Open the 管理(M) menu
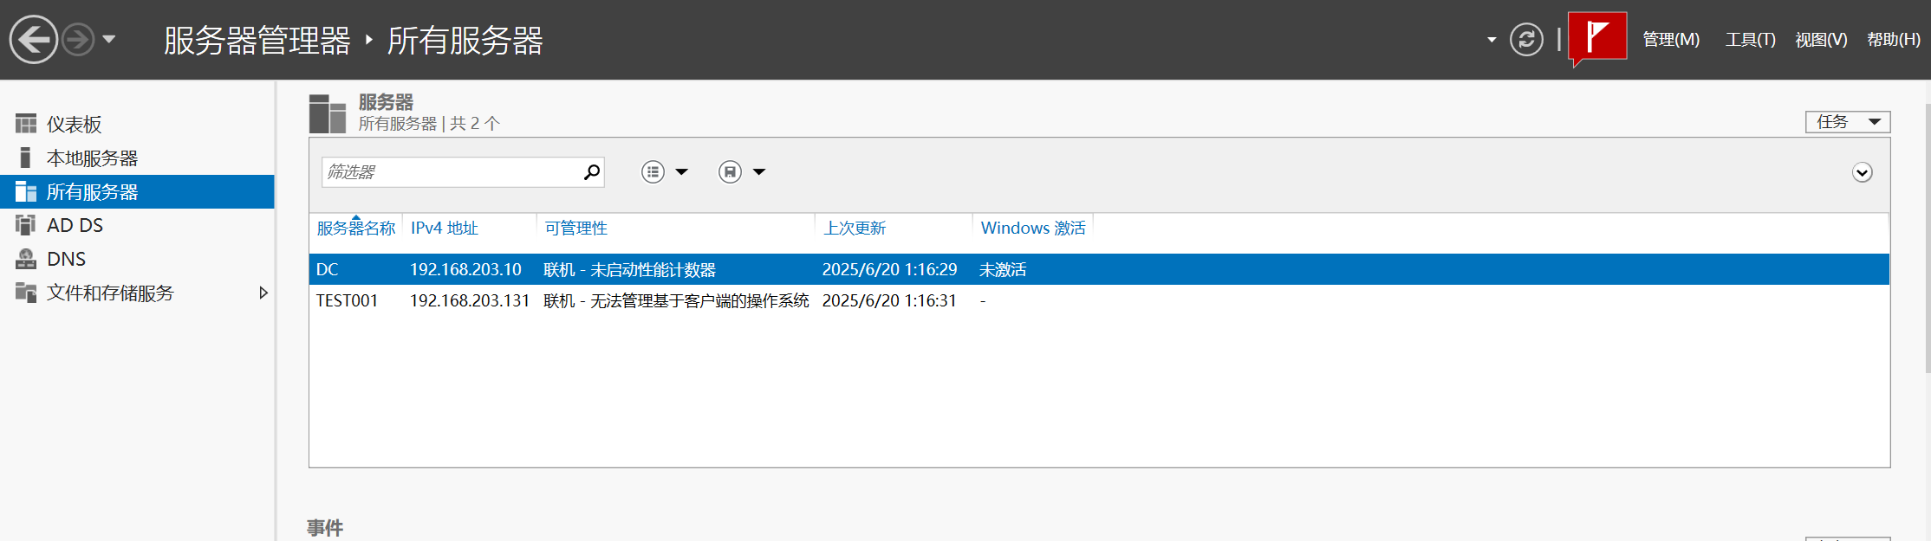Viewport: 1931px width, 541px height. pyautogui.click(x=1670, y=40)
